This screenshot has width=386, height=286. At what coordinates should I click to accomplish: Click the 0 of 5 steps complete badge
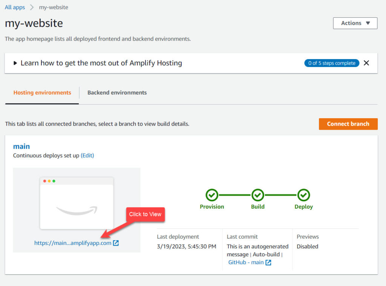[332, 63]
